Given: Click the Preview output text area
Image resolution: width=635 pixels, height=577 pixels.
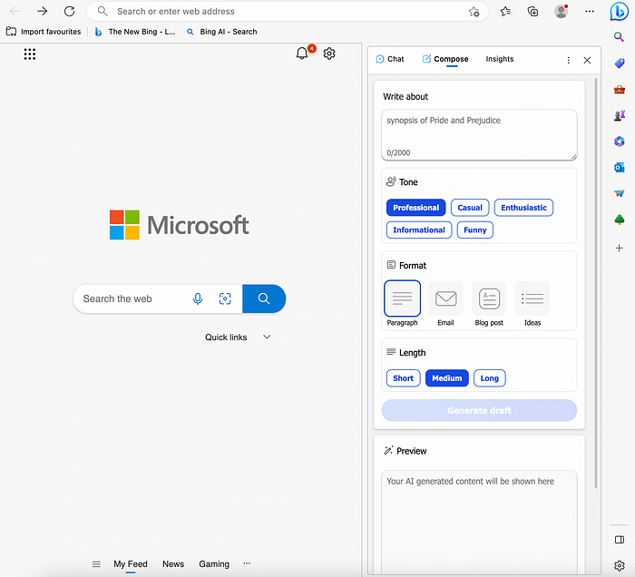Looking at the screenshot, I should point(479,523).
